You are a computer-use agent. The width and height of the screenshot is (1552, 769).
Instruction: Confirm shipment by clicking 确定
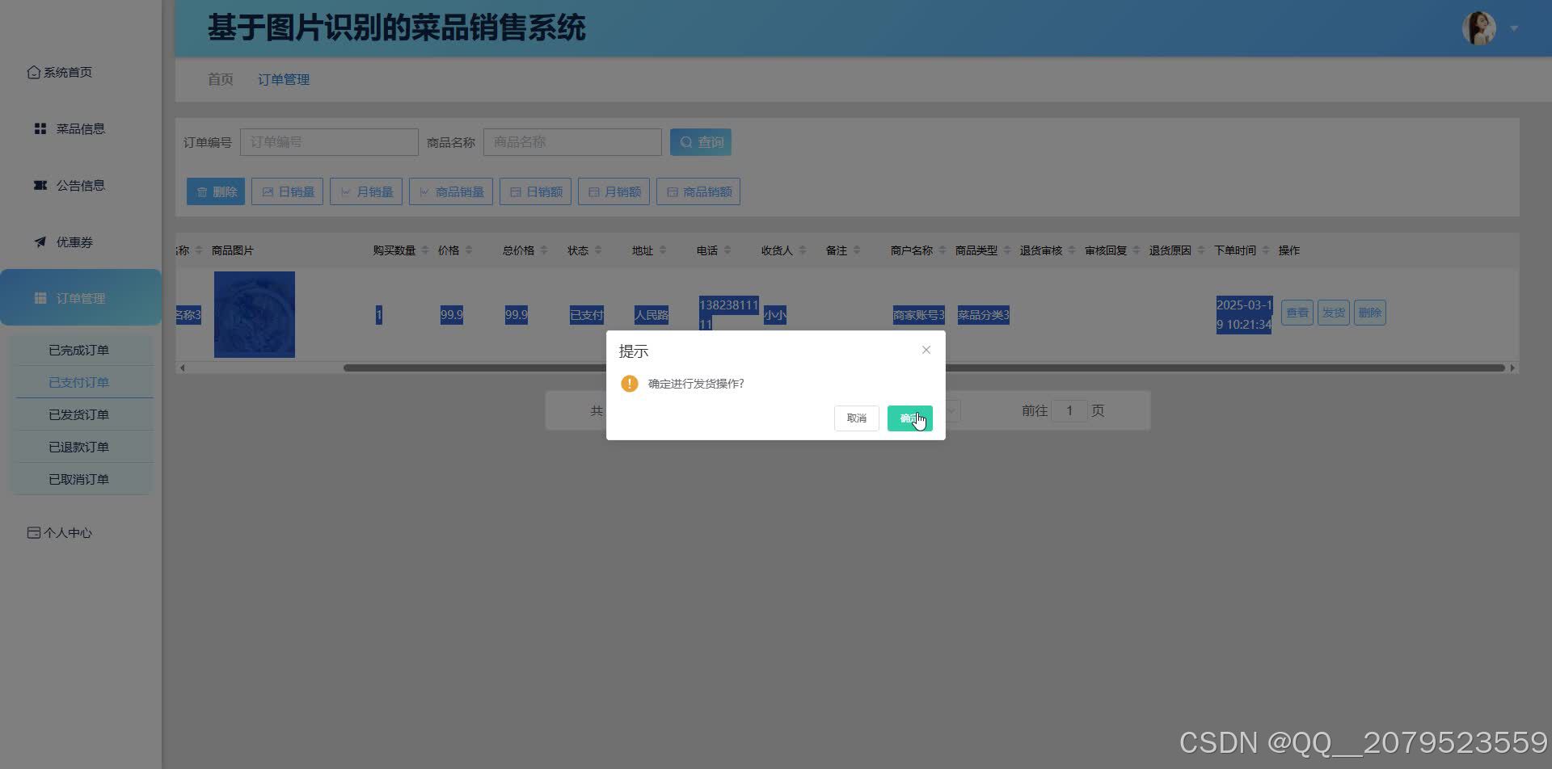tap(909, 418)
